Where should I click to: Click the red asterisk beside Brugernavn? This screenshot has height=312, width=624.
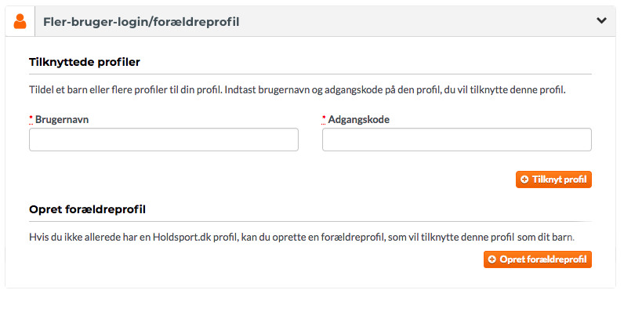point(31,118)
